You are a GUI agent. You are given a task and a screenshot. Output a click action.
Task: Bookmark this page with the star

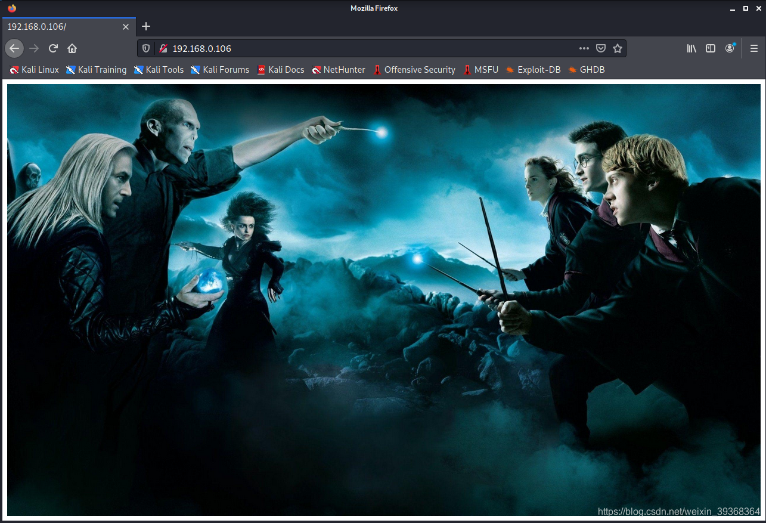(618, 48)
